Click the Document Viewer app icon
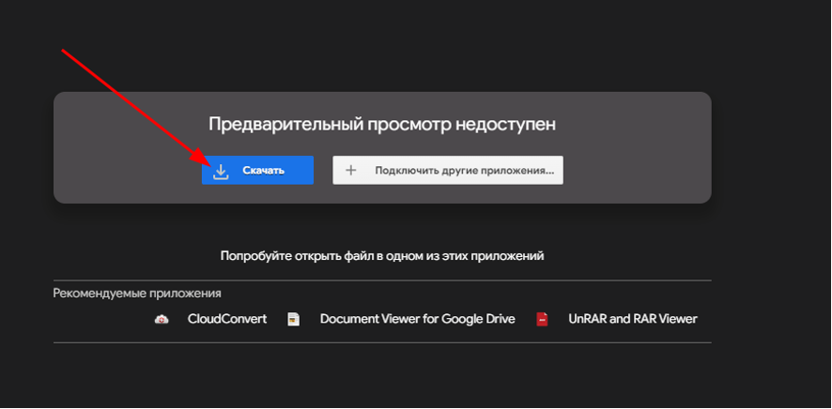The height and width of the screenshot is (409, 832). tap(293, 319)
